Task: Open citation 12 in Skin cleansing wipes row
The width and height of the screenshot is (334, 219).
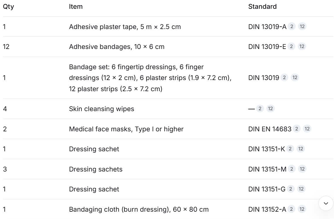Action: click(x=270, y=108)
